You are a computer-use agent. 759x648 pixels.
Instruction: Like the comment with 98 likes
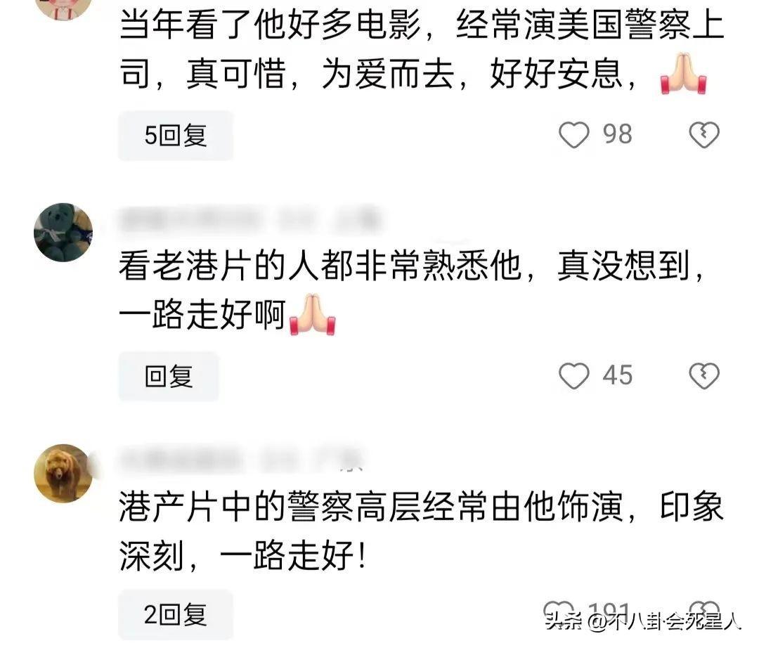(x=573, y=134)
